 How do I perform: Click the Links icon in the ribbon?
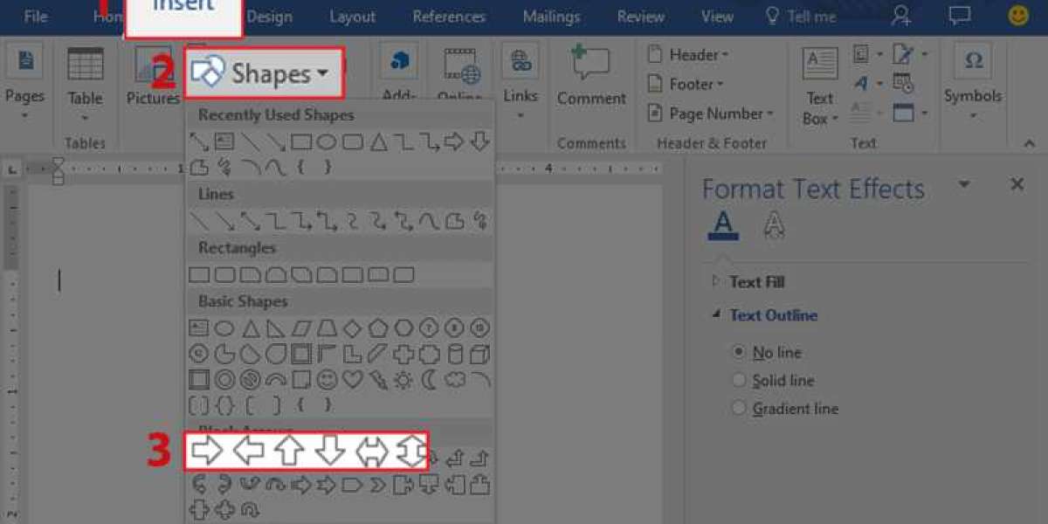[x=521, y=76]
